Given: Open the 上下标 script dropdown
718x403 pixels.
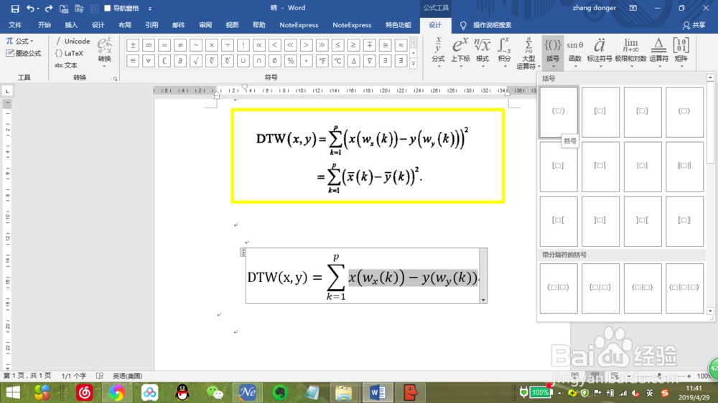Looking at the screenshot, I should pyautogui.click(x=460, y=52).
